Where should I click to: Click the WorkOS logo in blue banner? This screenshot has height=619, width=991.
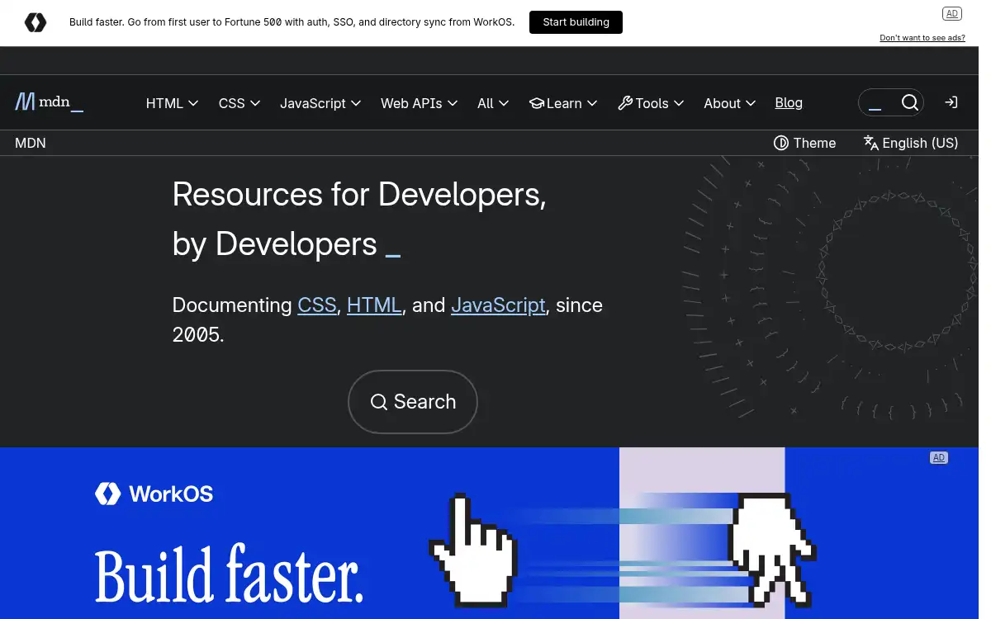tap(154, 494)
